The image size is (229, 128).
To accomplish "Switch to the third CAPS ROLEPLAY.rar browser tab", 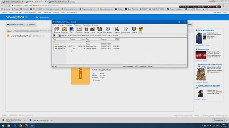I will (59, 2).
